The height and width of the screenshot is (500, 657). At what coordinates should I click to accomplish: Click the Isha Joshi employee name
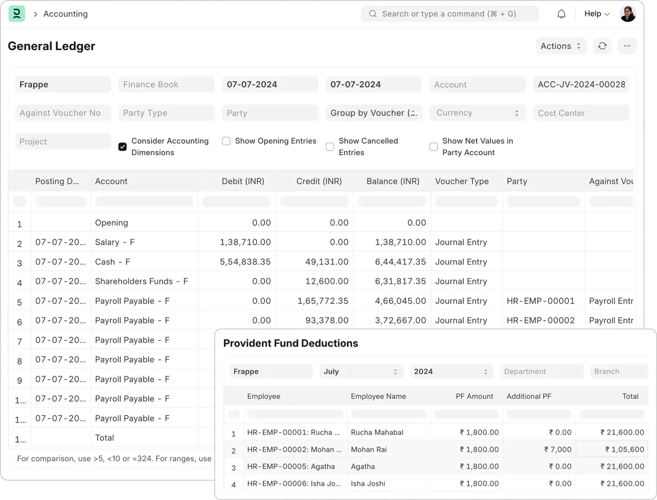[368, 484]
